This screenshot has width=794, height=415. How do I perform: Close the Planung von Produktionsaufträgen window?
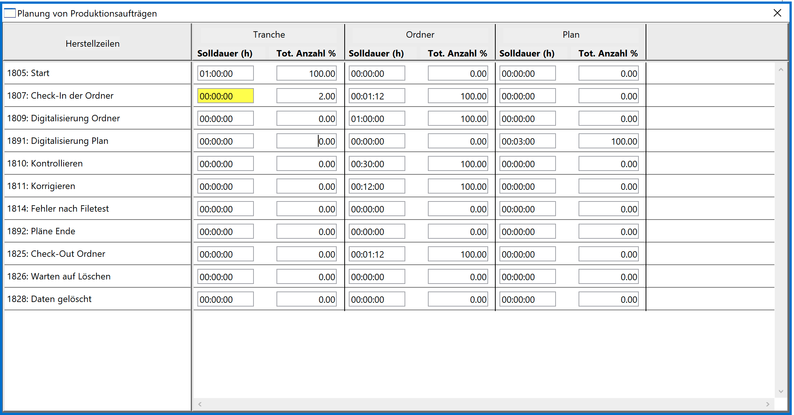[777, 13]
